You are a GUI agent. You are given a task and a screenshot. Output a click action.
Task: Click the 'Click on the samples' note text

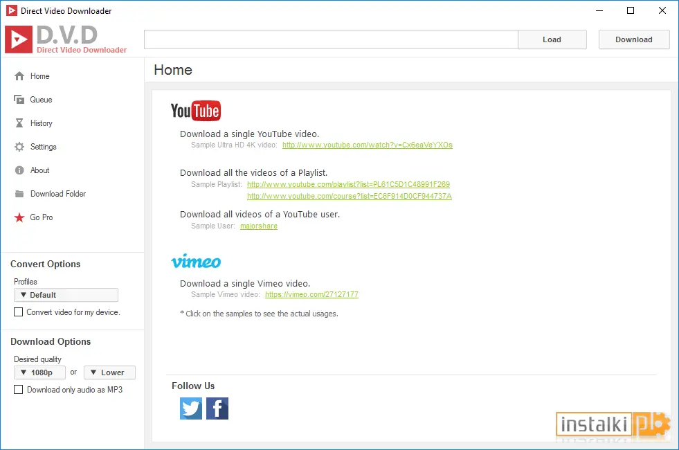(x=260, y=314)
